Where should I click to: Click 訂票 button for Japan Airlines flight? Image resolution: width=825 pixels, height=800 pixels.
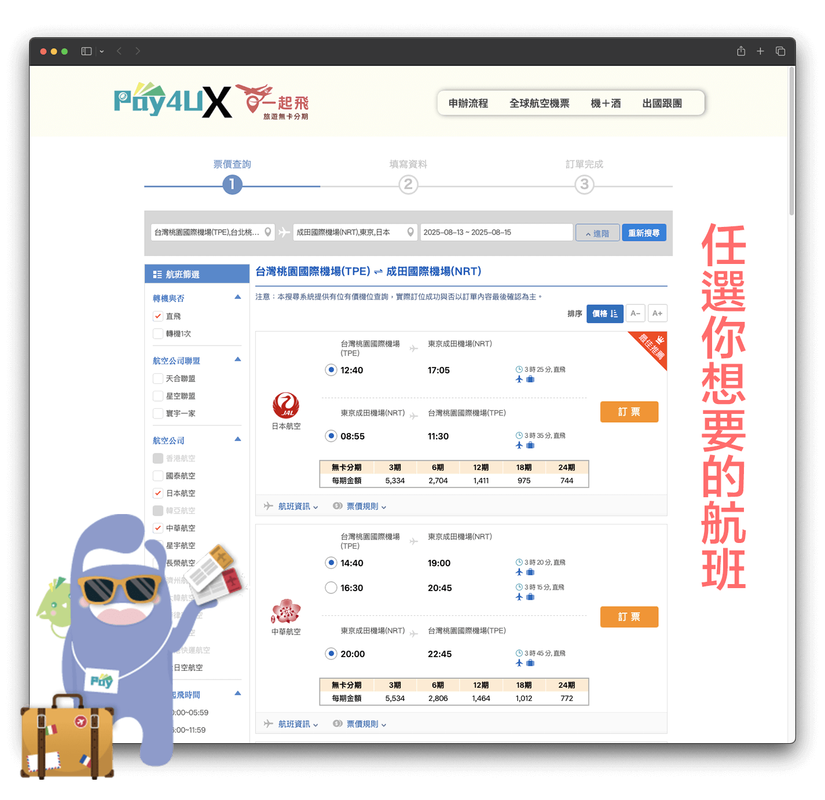[629, 412]
